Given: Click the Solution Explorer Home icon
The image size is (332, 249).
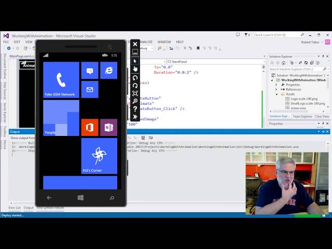Looking at the screenshot, I should pos(284,63).
